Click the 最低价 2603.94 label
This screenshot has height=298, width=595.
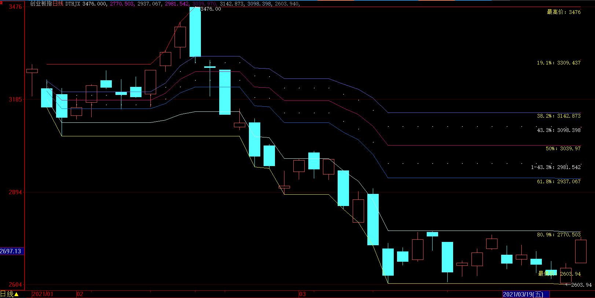pos(559,274)
